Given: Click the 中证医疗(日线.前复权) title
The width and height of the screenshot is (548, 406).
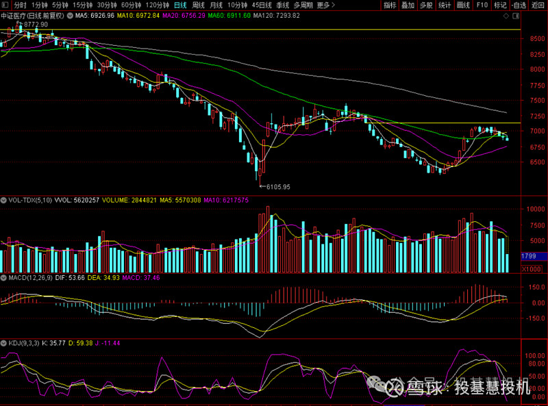Looking at the screenshot, I should 32,16.
